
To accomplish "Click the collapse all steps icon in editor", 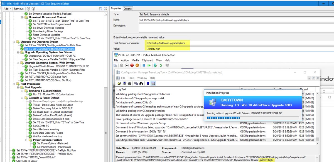I will (106, 9).
